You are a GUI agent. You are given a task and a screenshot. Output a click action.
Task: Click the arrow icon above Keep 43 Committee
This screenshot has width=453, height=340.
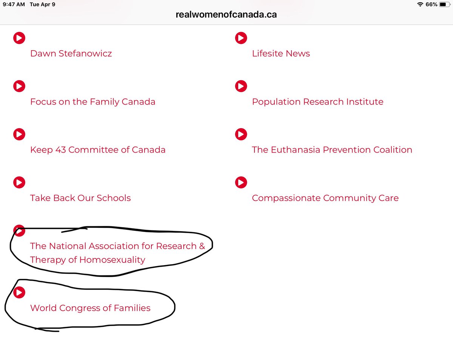coord(19,134)
